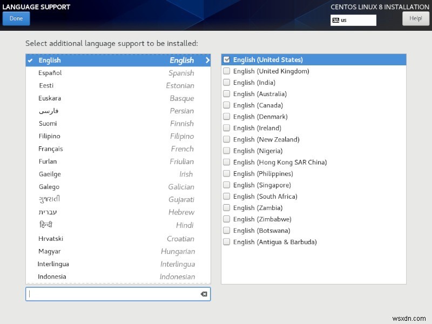432x324 pixels.
Task: Enable English (United Kingdom) locale
Action: (x=226, y=71)
